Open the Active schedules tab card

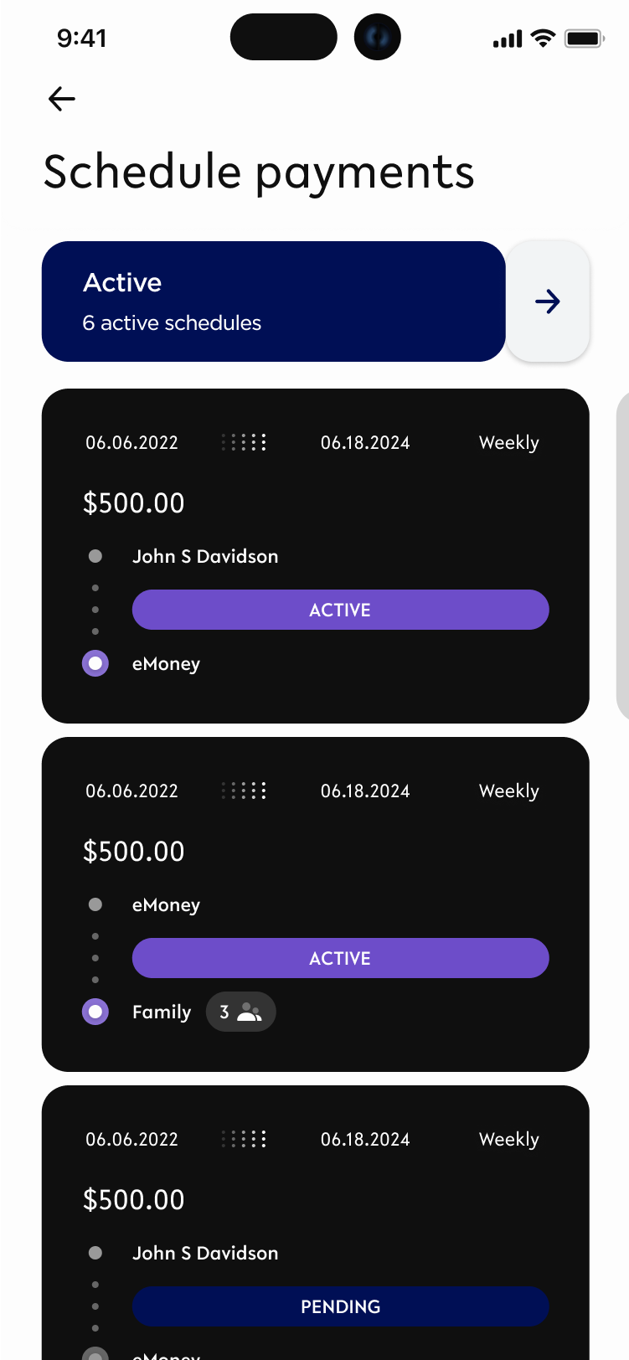(x=273, y=301)
